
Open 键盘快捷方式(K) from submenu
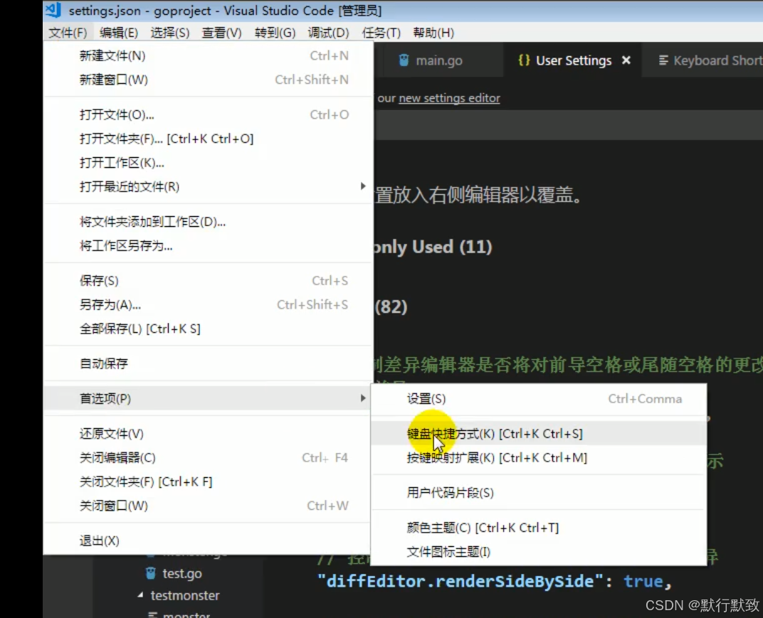[x=539, y=433]
